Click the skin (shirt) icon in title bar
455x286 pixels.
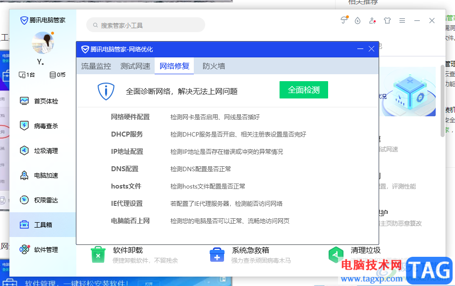[387, 21]
